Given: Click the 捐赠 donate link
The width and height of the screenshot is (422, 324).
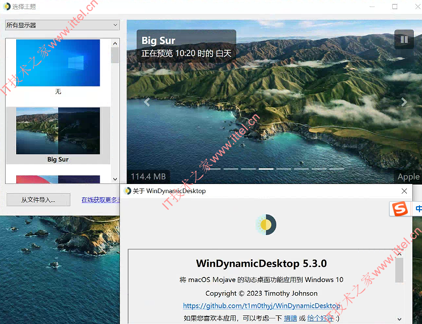Looking at the screenshot, I should (x=290, y=318).
